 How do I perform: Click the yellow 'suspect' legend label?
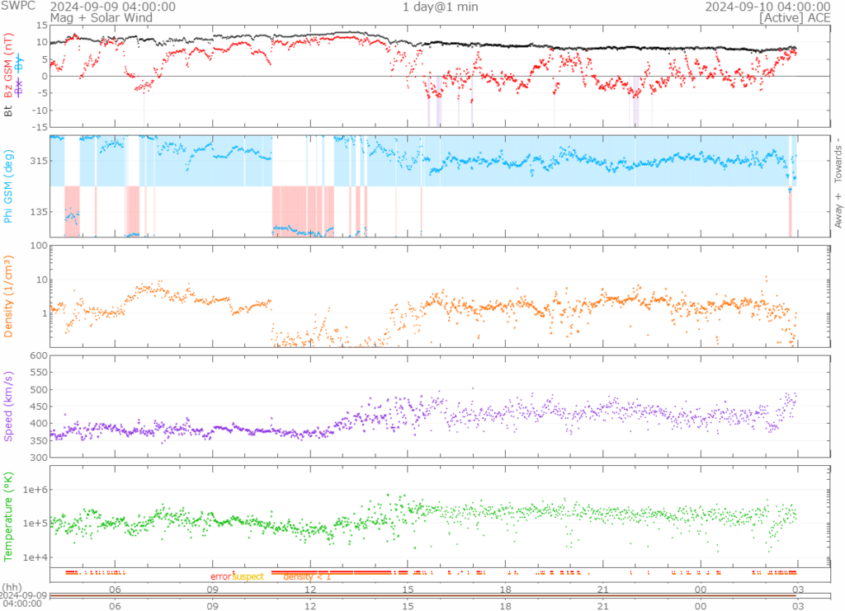[x=248, y=576]
